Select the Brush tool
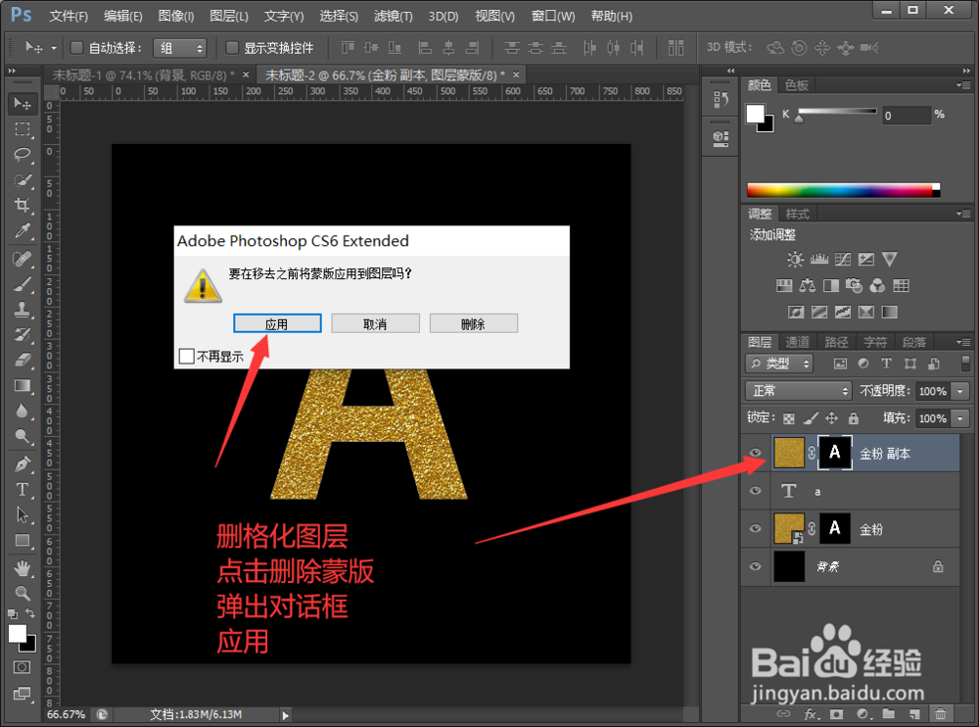 tap(22, 285)
